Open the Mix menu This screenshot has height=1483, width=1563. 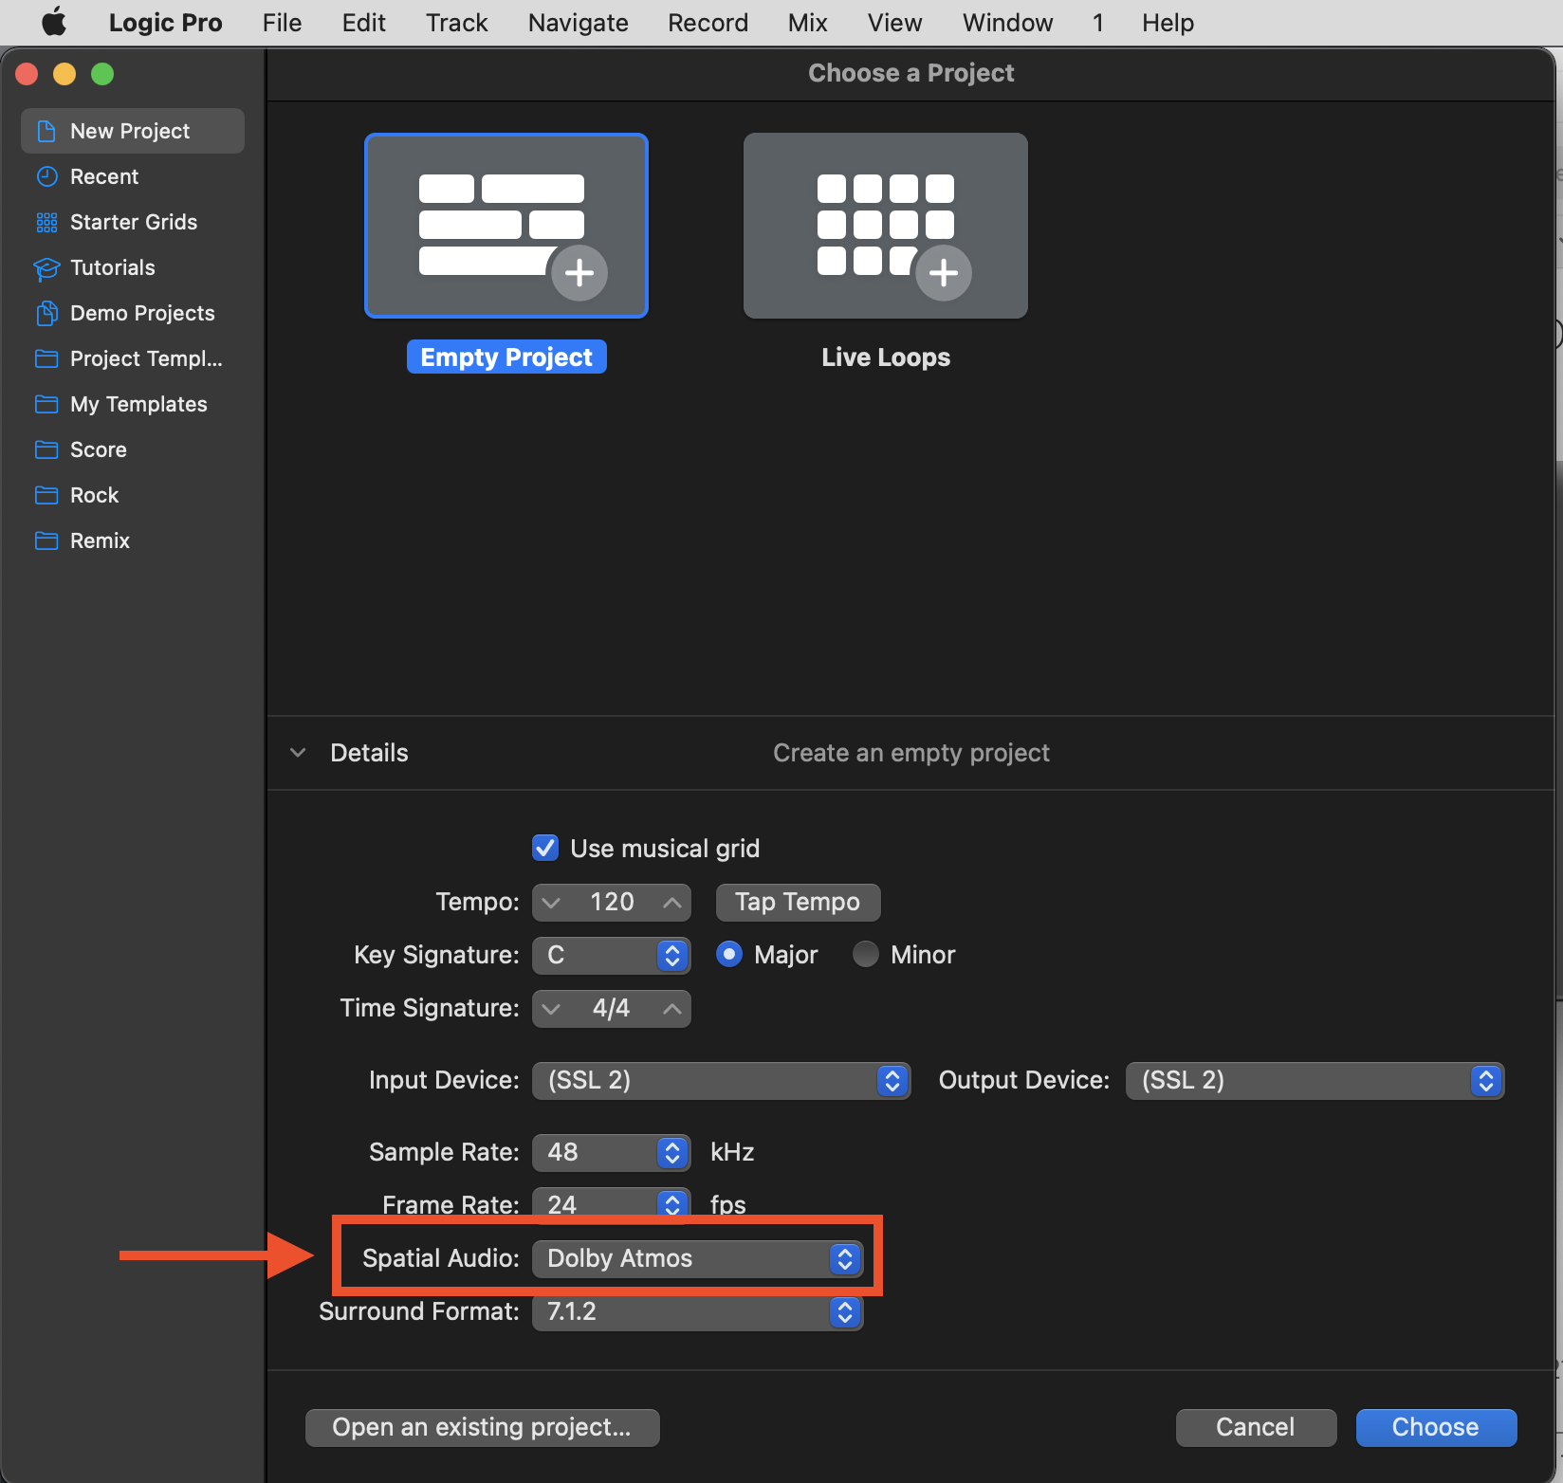tap(808, 23)
